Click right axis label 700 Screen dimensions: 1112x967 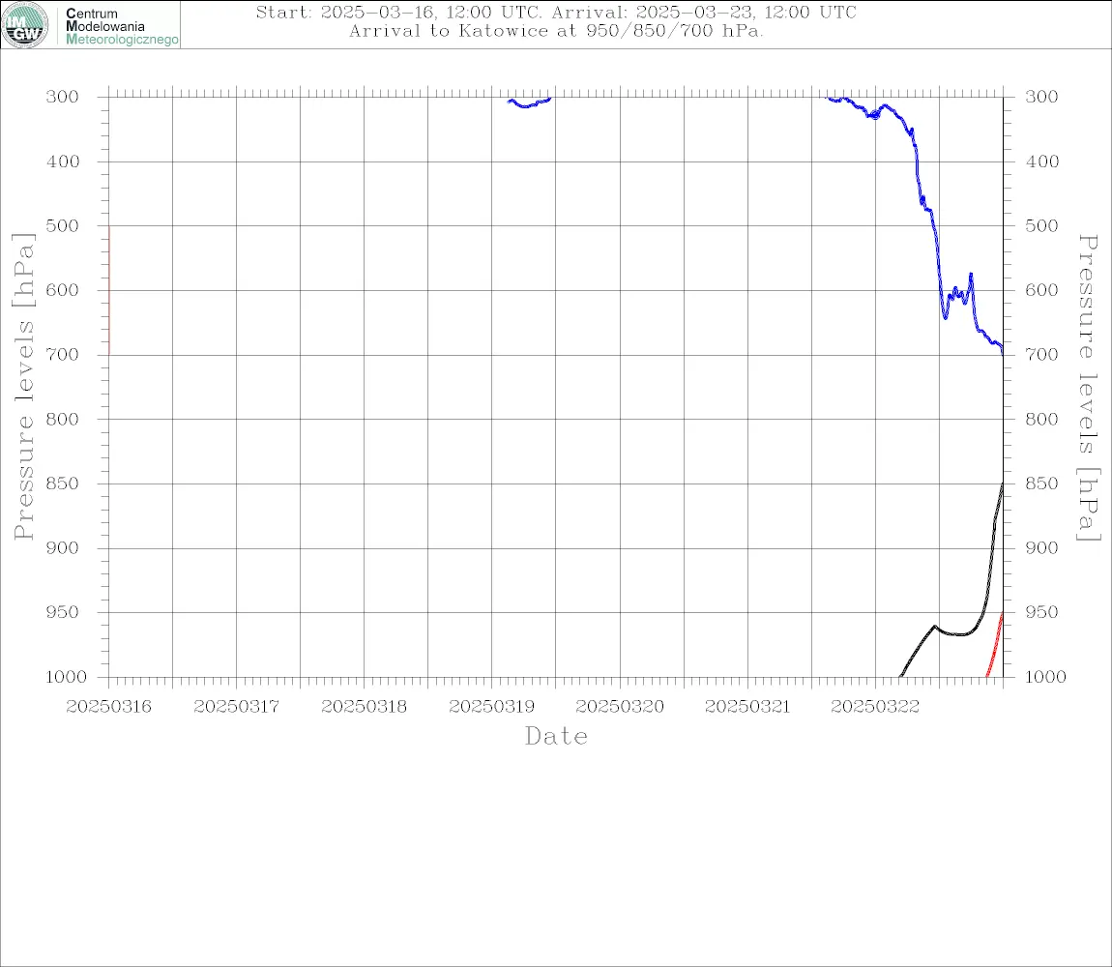tap(1041, 354)
